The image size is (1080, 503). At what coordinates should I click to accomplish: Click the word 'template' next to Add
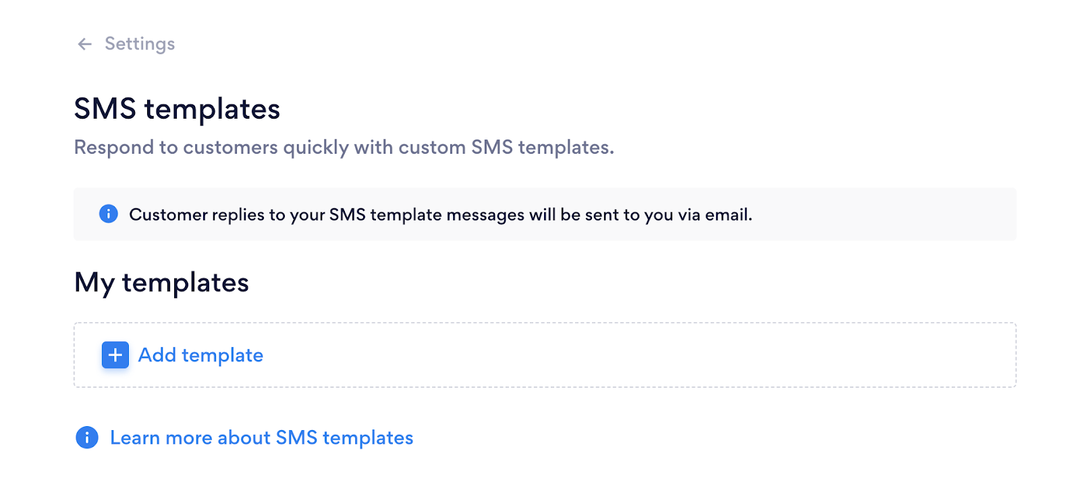pyautogui.click(x=222, y=355)
